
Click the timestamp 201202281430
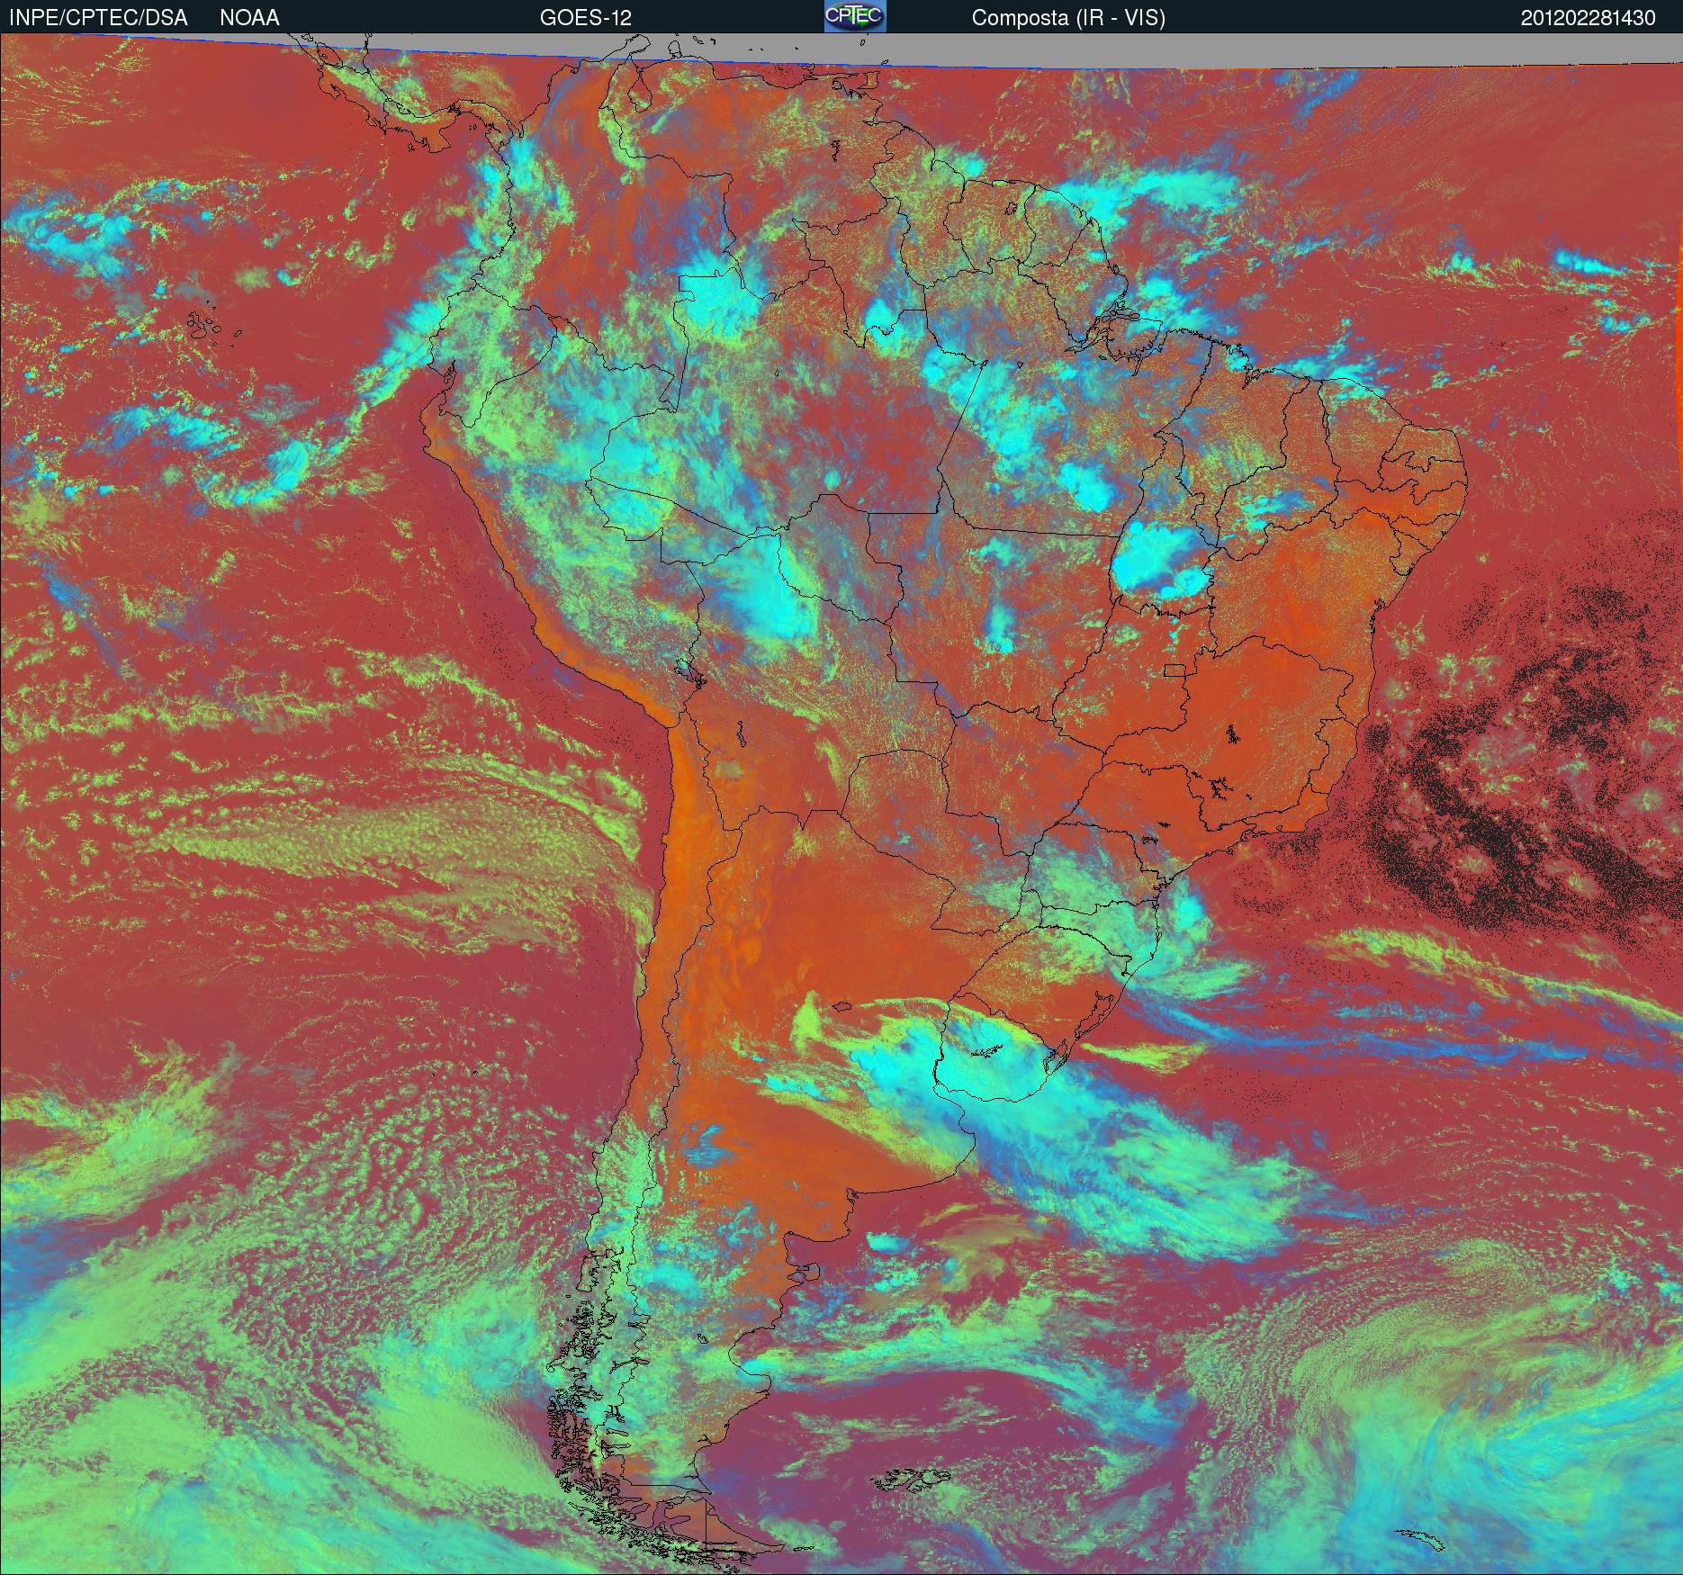click(x=1588, y=17)
